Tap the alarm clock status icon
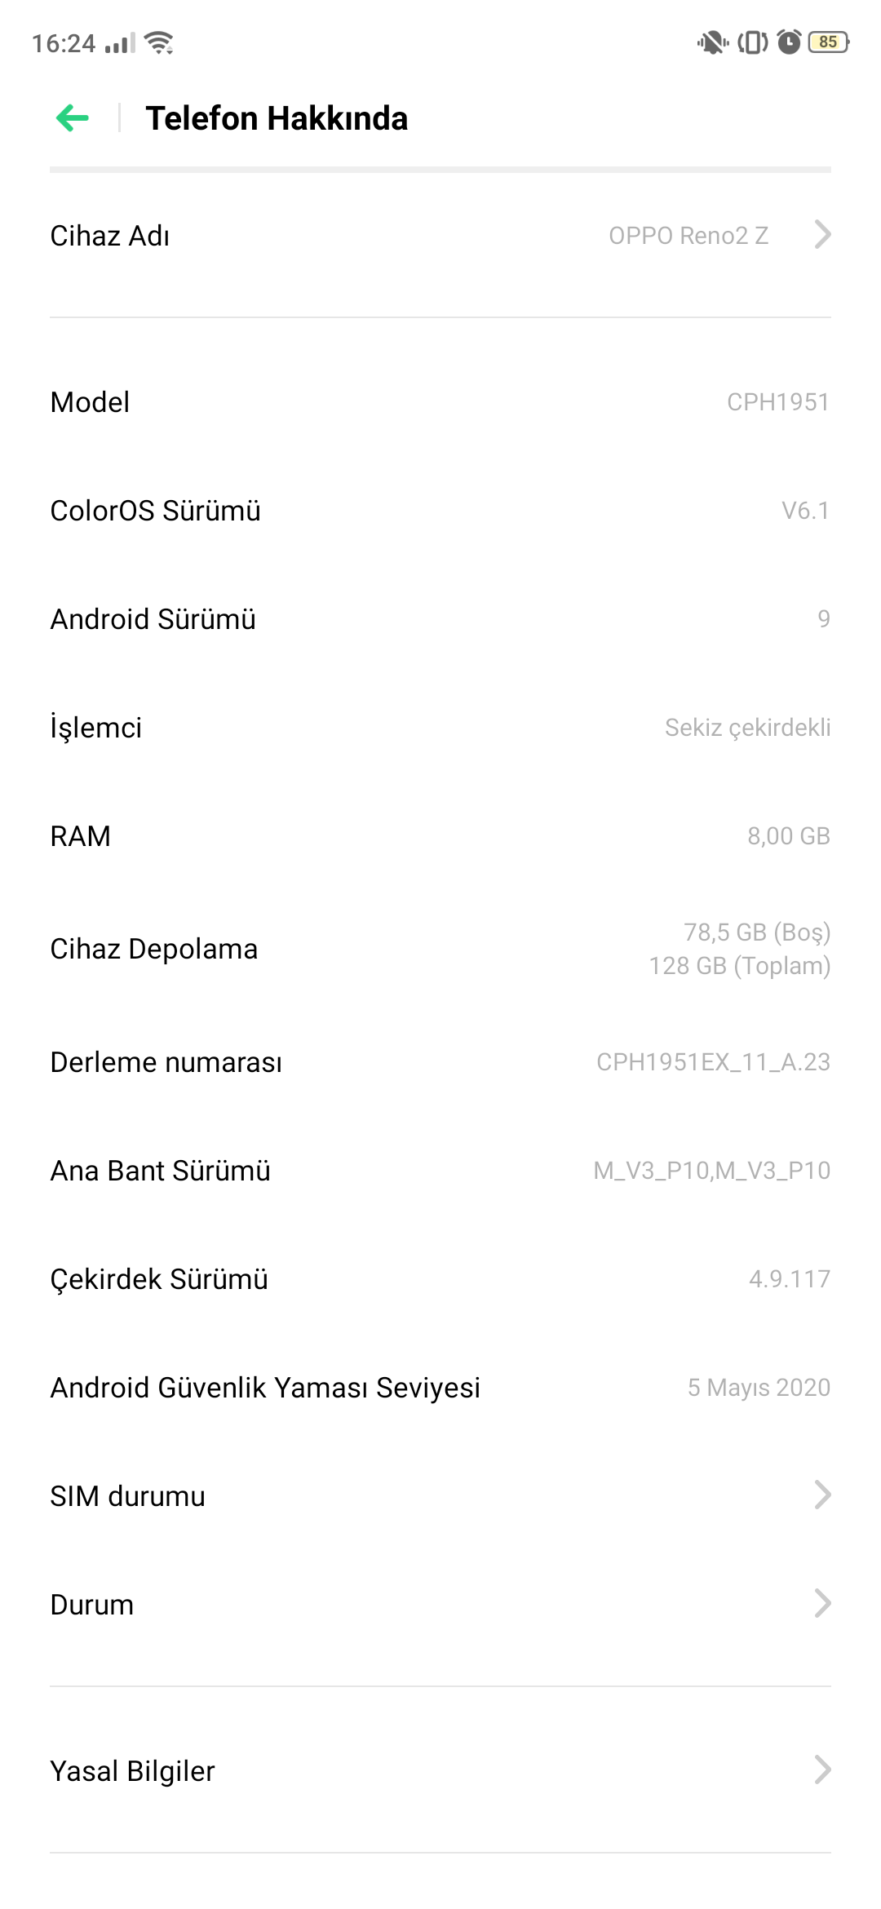The width and height of the screenshot is (881, 1909). pyautogui.click(x=789, y=42)
